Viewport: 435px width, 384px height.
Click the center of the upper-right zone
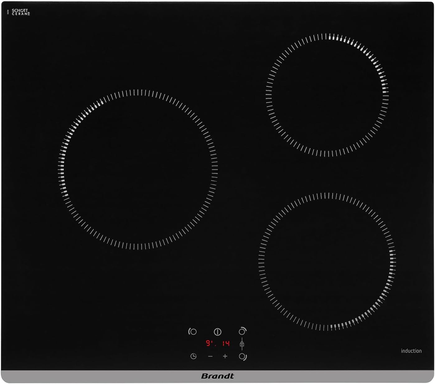327,95
